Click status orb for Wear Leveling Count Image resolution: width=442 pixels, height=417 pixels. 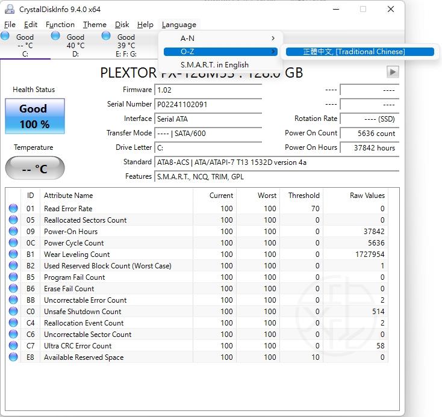tap(13, 255)
